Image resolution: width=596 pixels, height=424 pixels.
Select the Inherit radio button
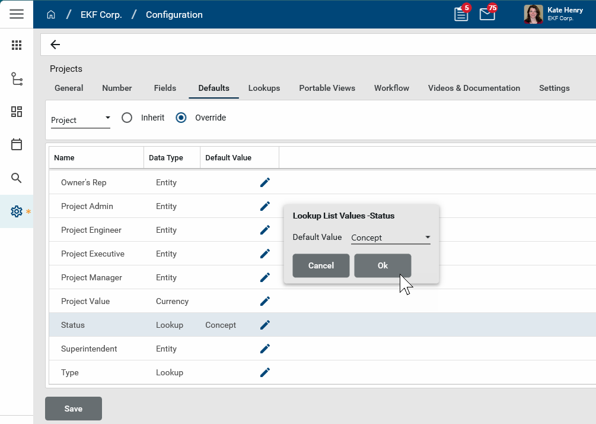coord(126,118)
